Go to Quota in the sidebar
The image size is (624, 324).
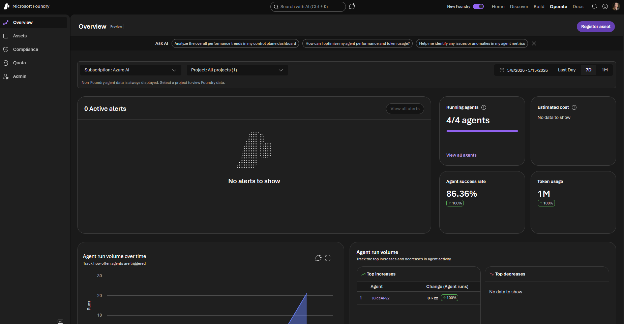point(34,63)
